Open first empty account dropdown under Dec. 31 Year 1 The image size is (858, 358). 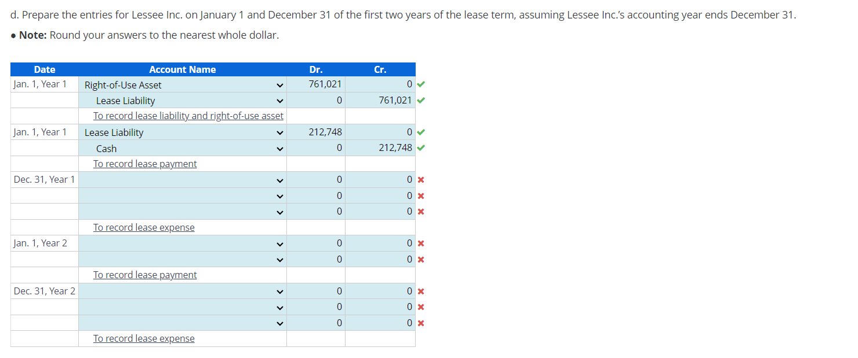(x=279, y=180)
